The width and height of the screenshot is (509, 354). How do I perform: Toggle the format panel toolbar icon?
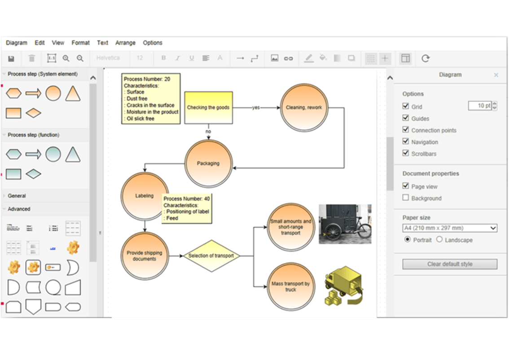405,58
